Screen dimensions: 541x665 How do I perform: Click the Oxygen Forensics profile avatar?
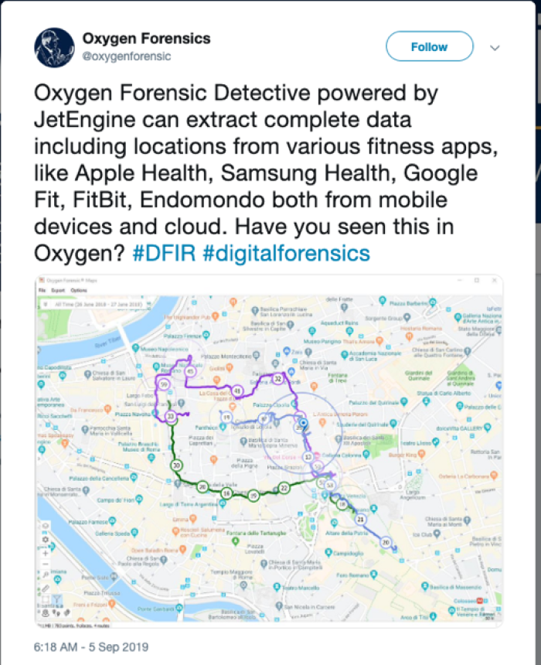coord(53,45)
